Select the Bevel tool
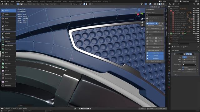The image size is (200, 112). (8, 53)
